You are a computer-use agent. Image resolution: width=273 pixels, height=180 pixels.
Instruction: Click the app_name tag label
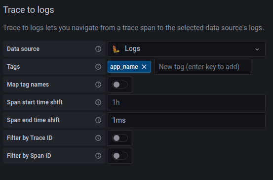[x=124, y=67]
